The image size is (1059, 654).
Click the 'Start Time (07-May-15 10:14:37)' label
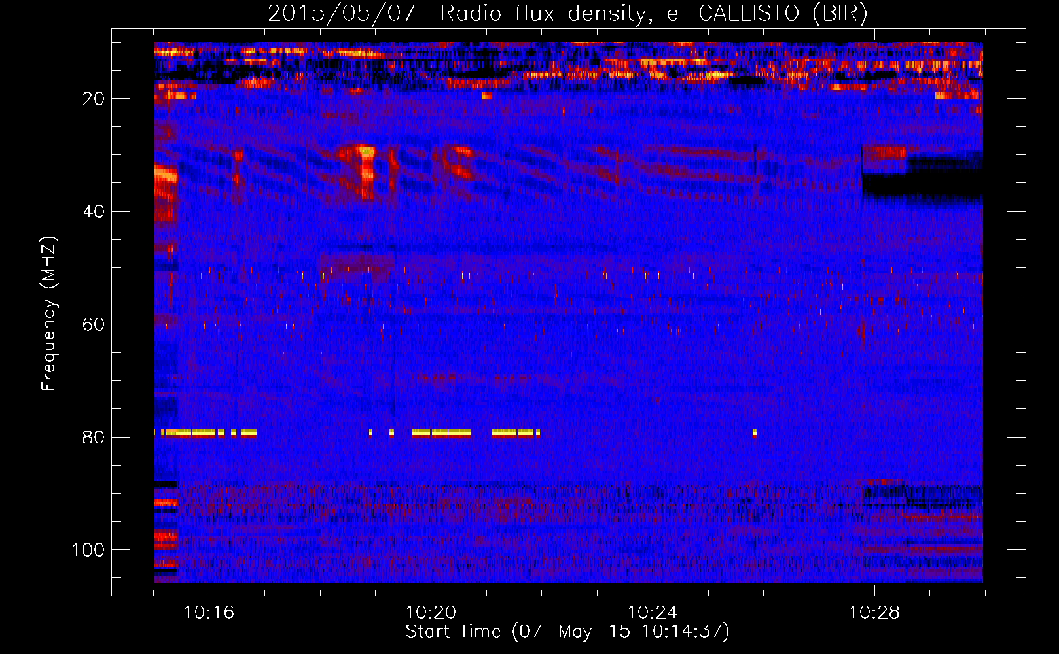(x=567, y=632)
